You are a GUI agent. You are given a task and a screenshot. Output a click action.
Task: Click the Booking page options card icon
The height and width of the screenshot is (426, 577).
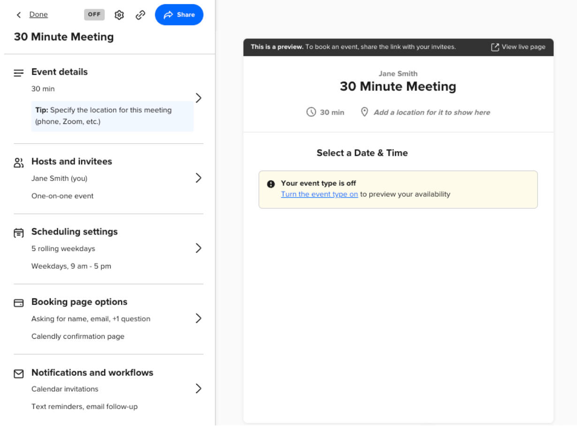point(19,303)
